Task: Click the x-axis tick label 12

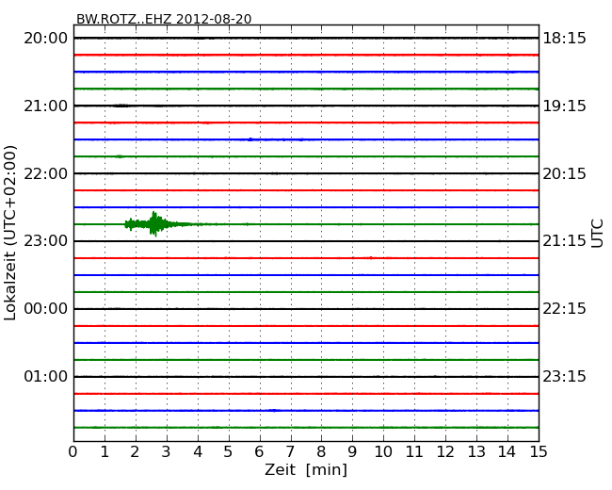Action: point(445,451)
